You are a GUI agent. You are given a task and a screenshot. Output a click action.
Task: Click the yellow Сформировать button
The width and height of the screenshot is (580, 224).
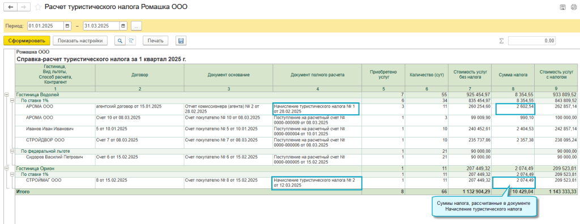click(x=27, y=41)
